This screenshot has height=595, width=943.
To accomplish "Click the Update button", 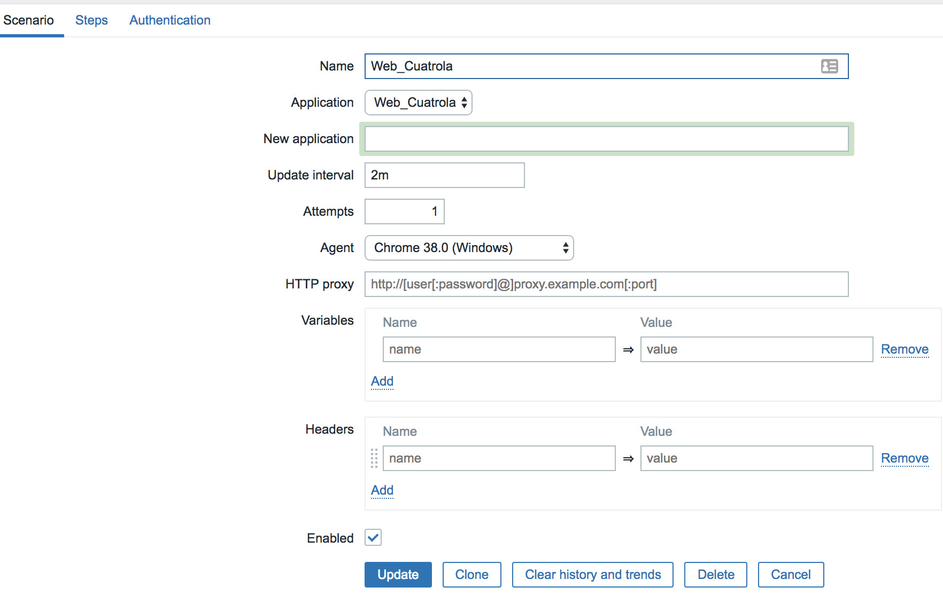I will (x=398, y=575).
